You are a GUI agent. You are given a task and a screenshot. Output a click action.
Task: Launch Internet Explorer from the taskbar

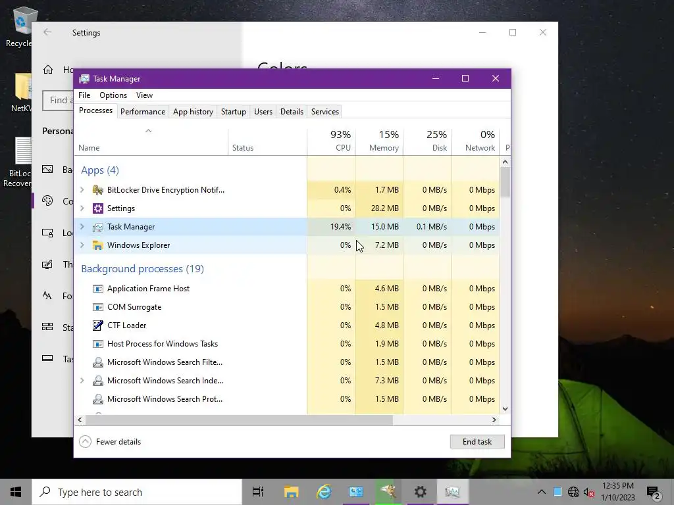pyautogui.click(x=324, y=492)
